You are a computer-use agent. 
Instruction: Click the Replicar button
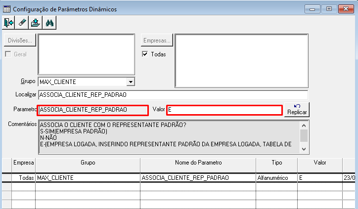[297, 110]
